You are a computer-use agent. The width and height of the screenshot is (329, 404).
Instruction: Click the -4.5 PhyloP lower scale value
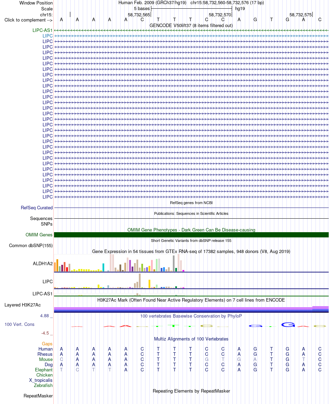click(45, 333)
